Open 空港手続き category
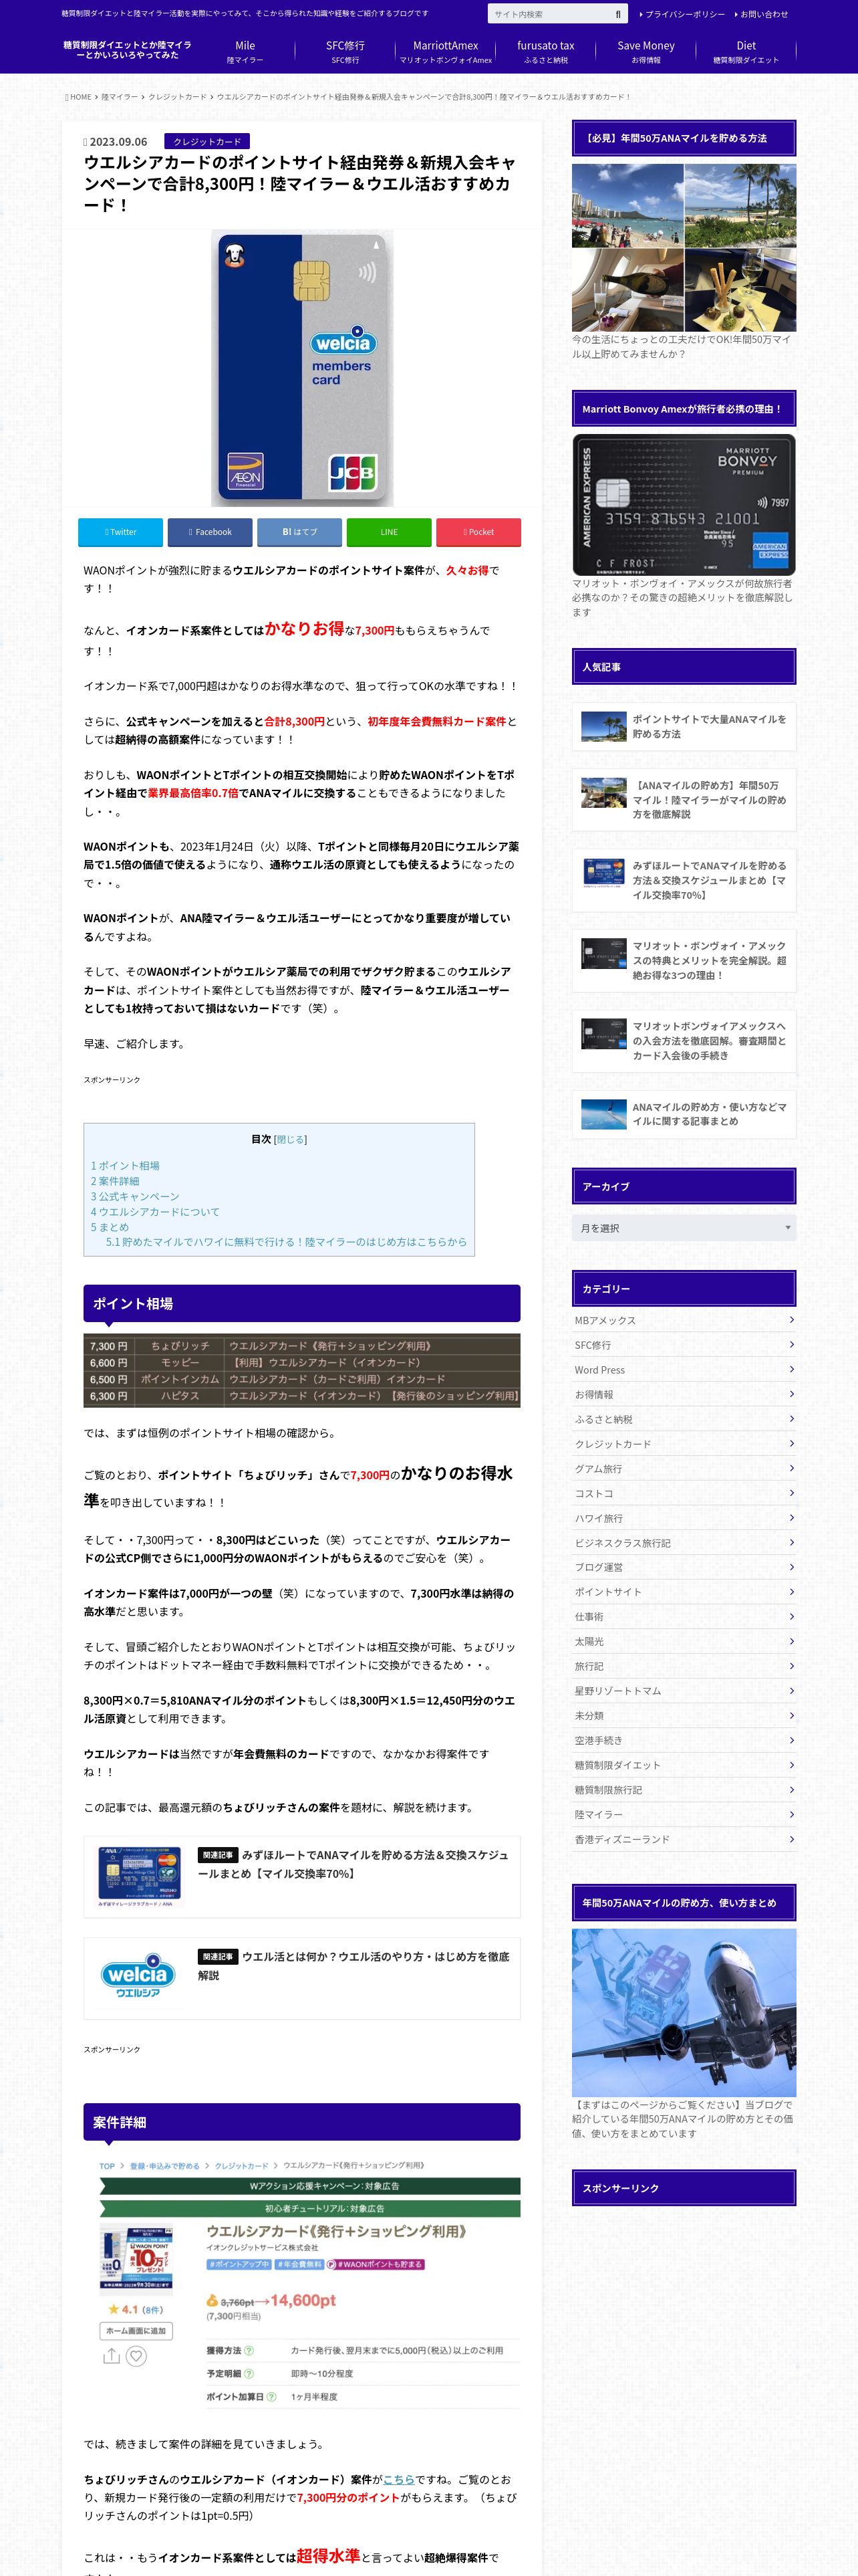The image size is (858, 2576). tap(683, 1740)
